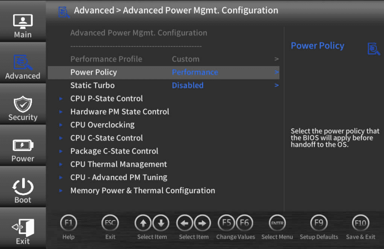Screen dimensions: 384x249
Task: Click the ESC Exit key icon
Action: tap(110, 223)
